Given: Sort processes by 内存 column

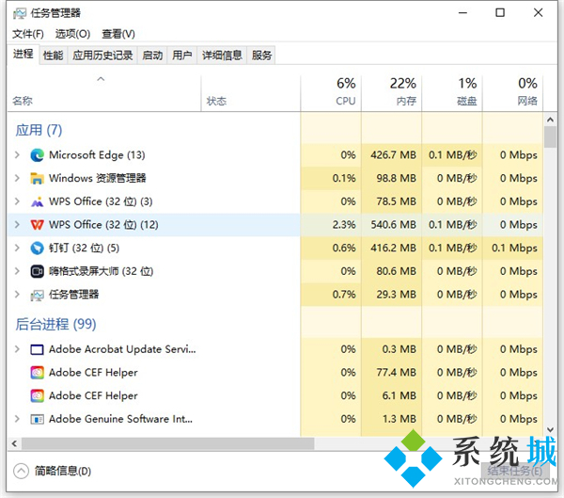Looking at the screenshot, I should pyautogui.click(x=392, y=93).
